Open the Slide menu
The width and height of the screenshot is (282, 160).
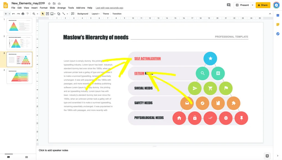click(52, 8)
